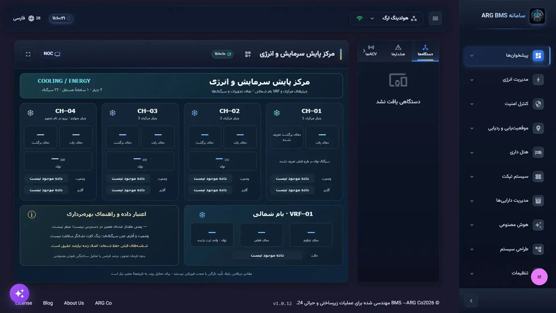Screen dimensions: 556x313
Task: Click the COOLING / ENERGY heading text
Action: click(x=64, y=81)
